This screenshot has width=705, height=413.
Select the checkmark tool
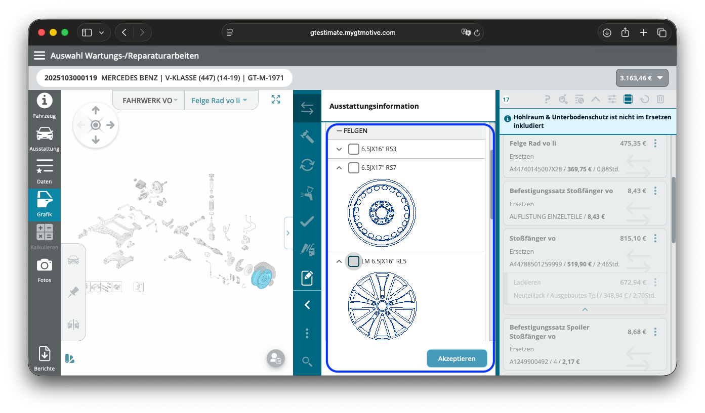click(x=307, y=221)
